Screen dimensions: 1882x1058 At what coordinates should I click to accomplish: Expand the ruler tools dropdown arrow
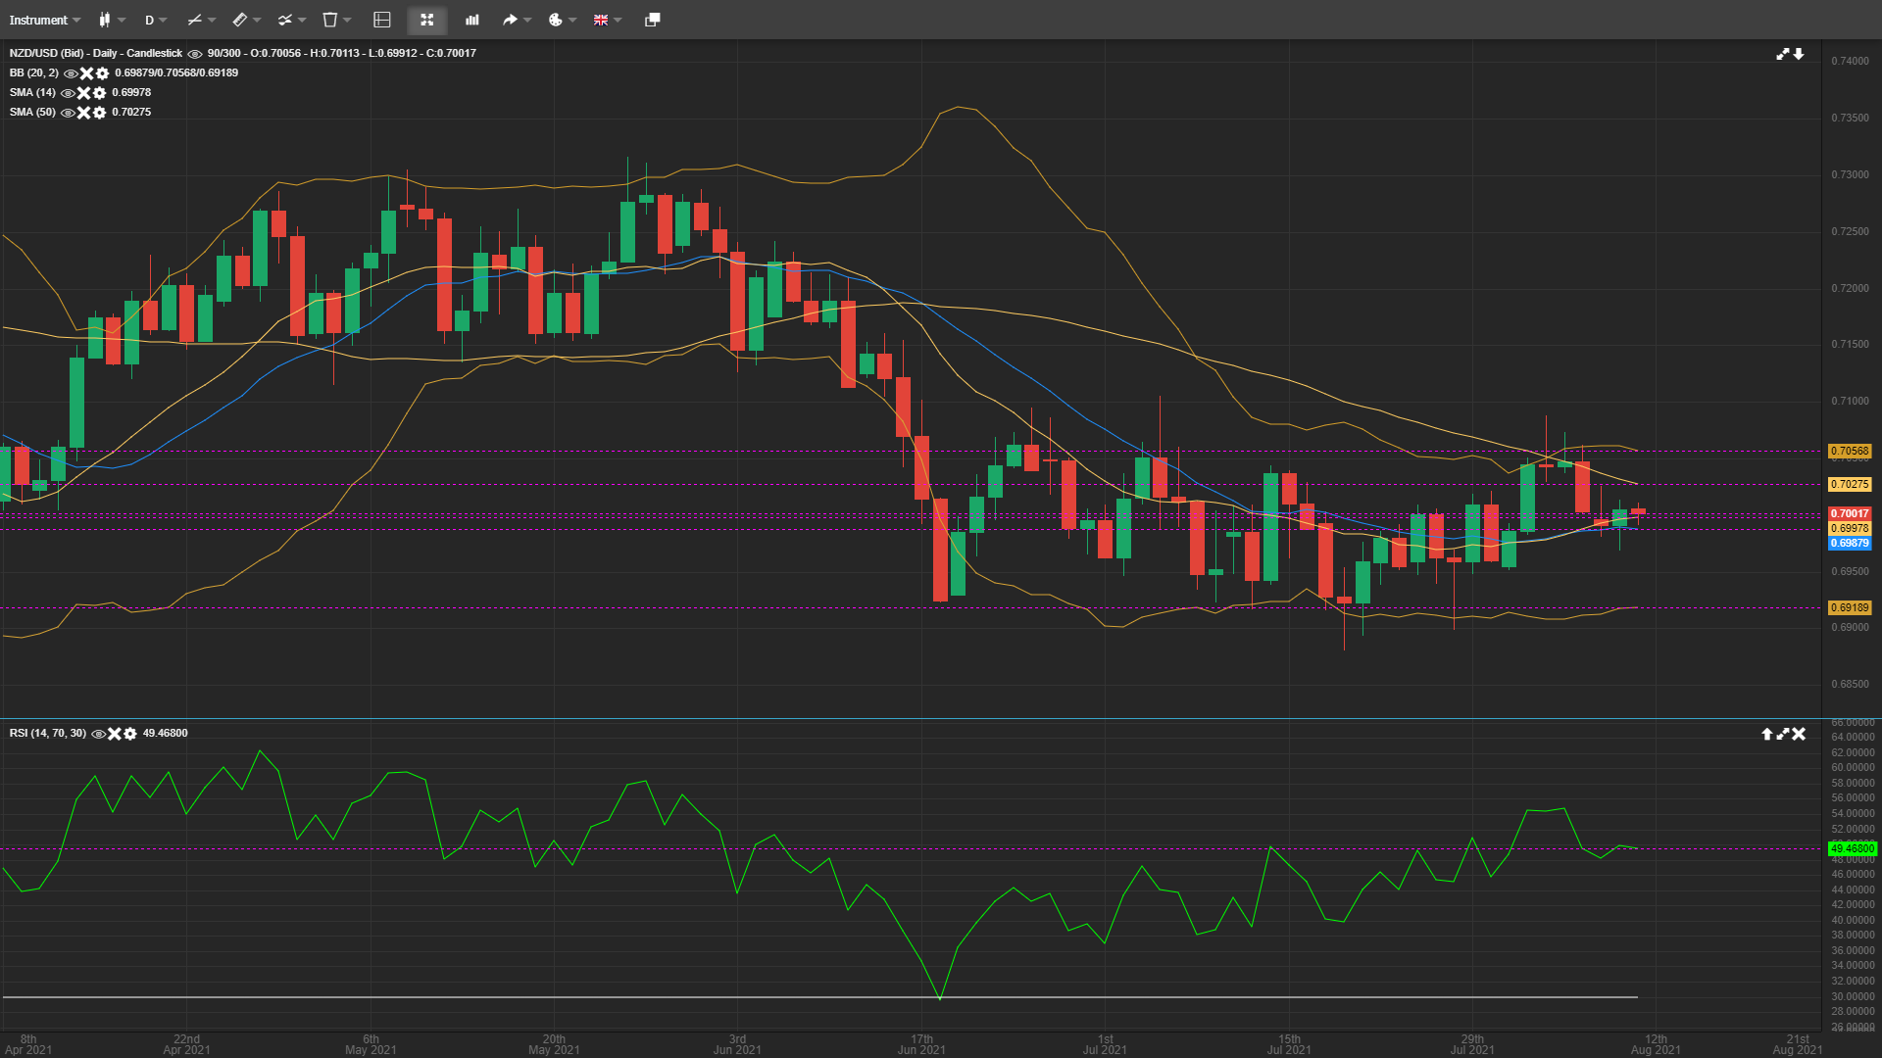click(257, 20)
